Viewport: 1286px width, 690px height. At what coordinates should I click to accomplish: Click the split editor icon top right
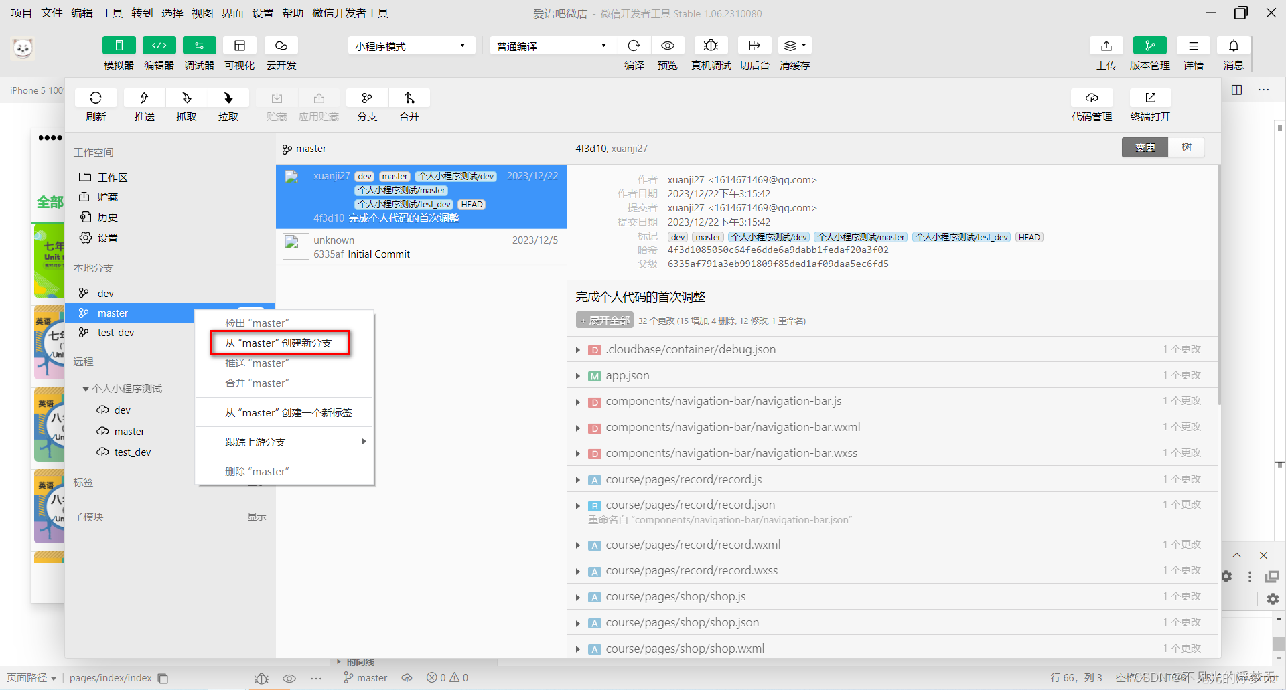(x=1237, y=90)
